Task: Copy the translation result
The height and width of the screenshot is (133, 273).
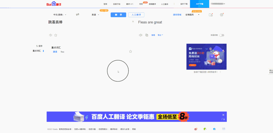Action: (x=147, y=35)
